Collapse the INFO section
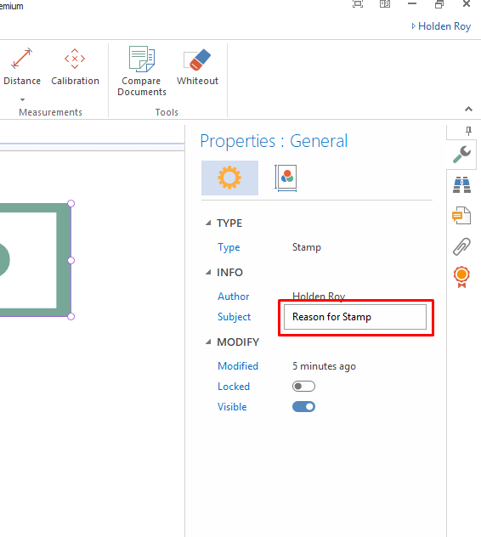This screenshot has height=537, width=481. (208, 273)
